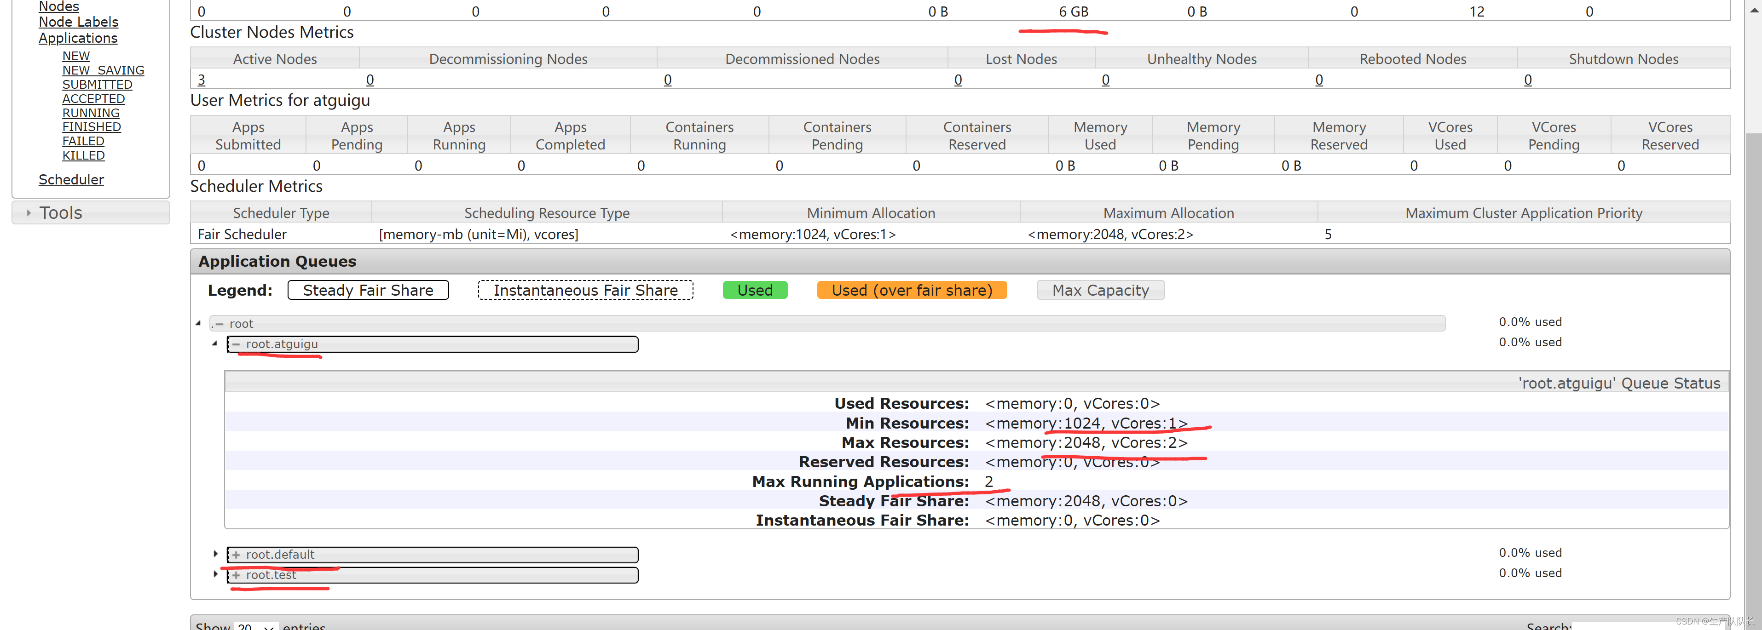Click the root queue bar
This screenshot has width=1762, height=630.
(x=828, y=323)
